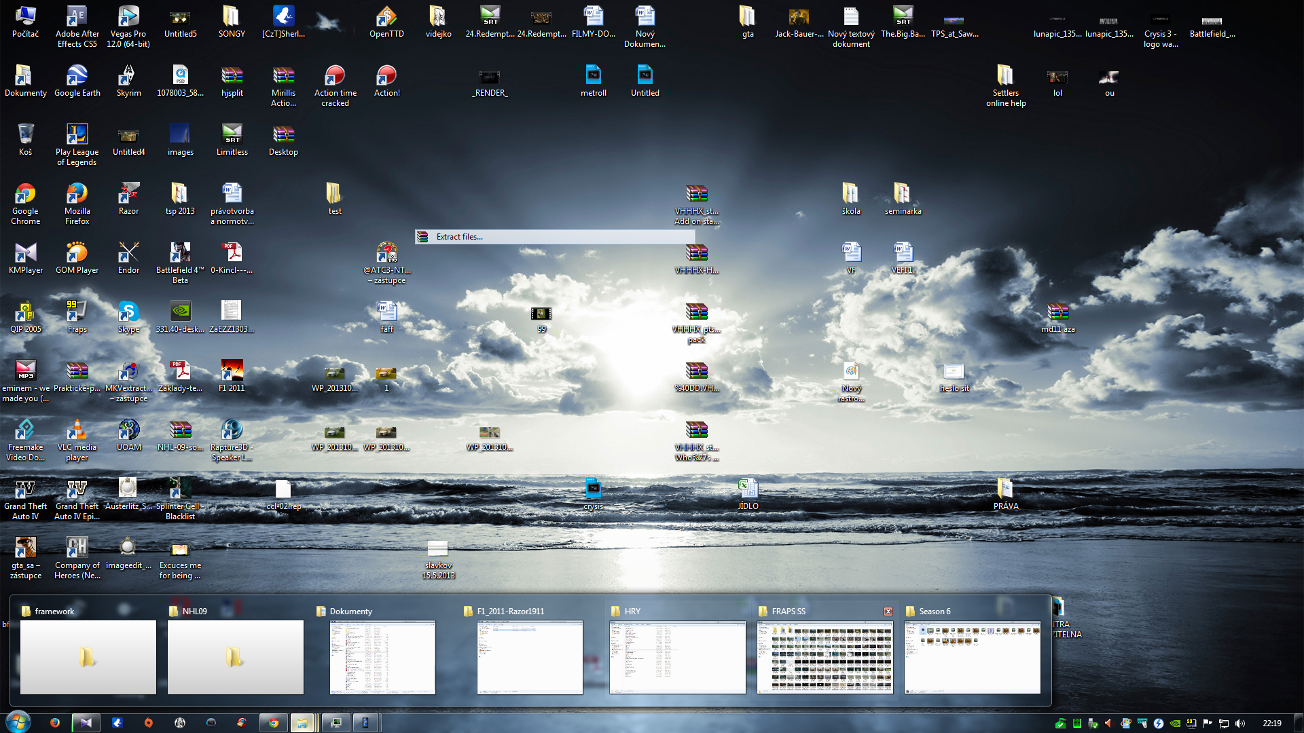Screen dimensions: 1304x733
Task: Open Action Center flag tray icon
Action: [1208, 723]
